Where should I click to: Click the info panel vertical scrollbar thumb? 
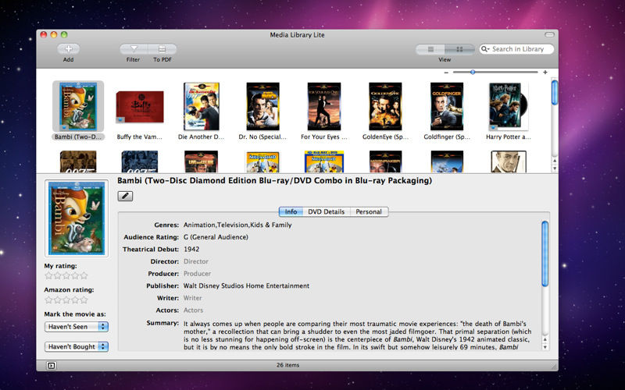click(545, 254)
